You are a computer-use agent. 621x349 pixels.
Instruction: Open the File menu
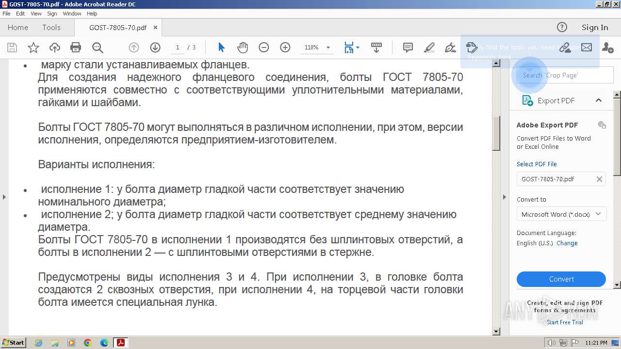point(6,14)
